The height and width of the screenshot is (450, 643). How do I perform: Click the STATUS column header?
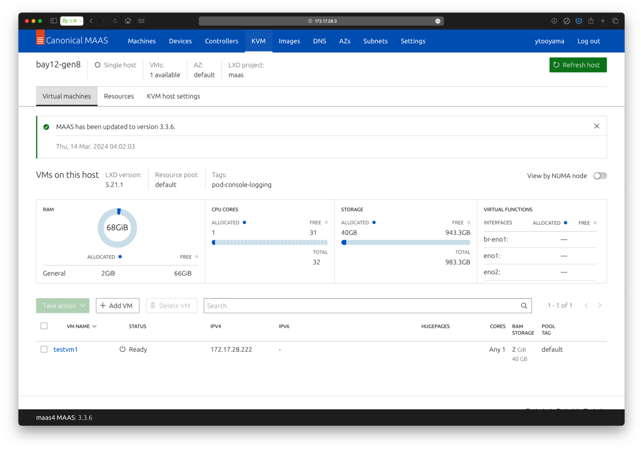[x=137, y=326]
